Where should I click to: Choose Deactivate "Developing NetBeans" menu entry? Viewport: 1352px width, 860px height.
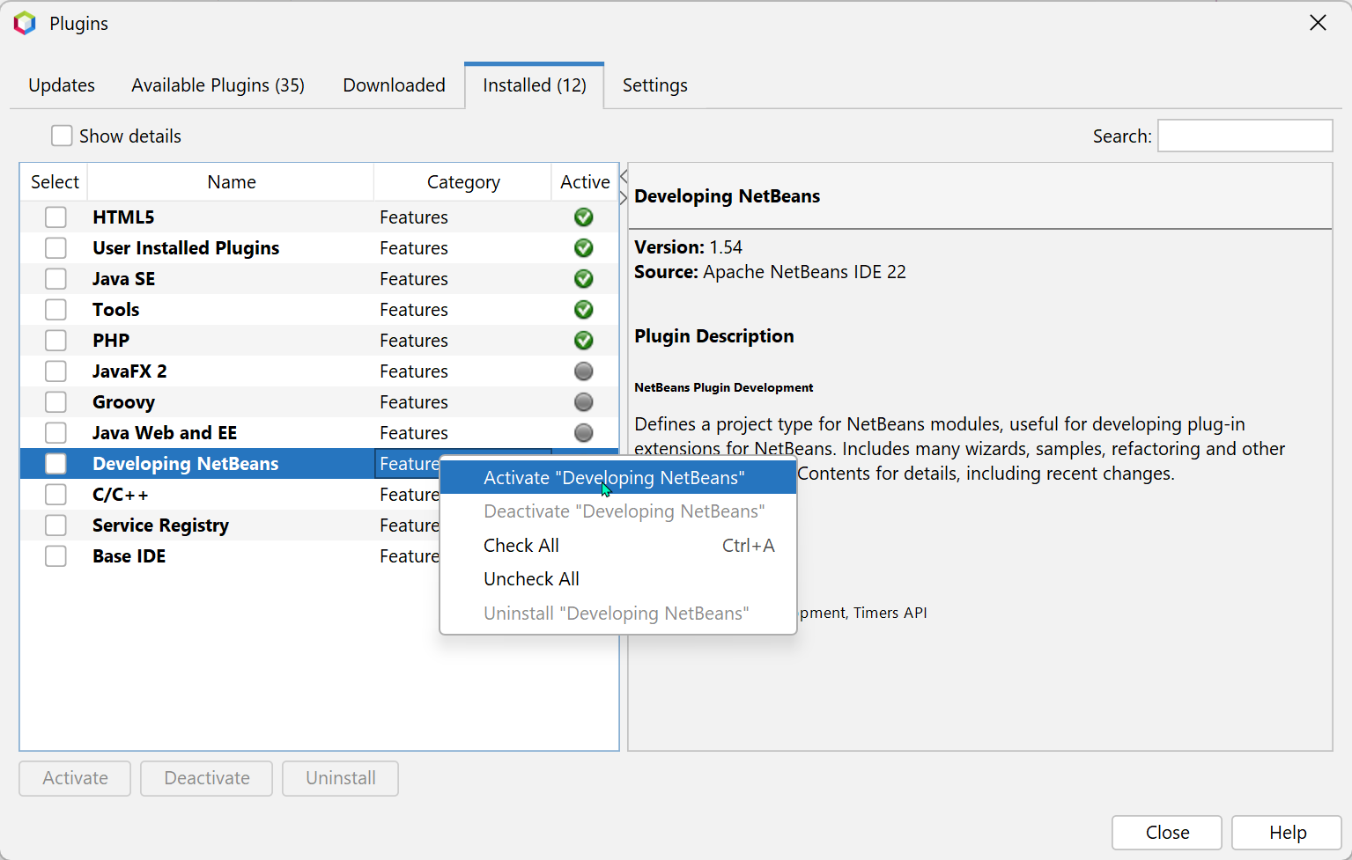tap(618, 511)
